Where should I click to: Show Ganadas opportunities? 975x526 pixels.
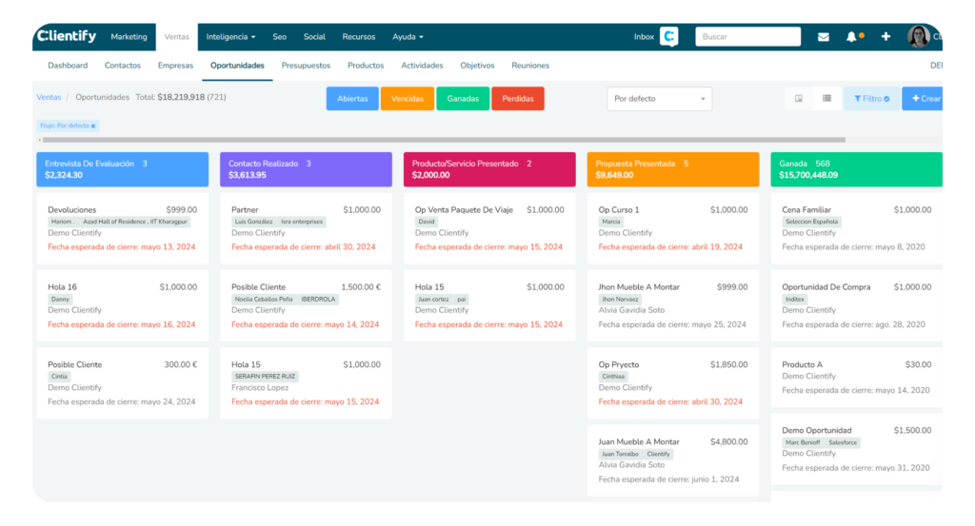tap(463, 99)
